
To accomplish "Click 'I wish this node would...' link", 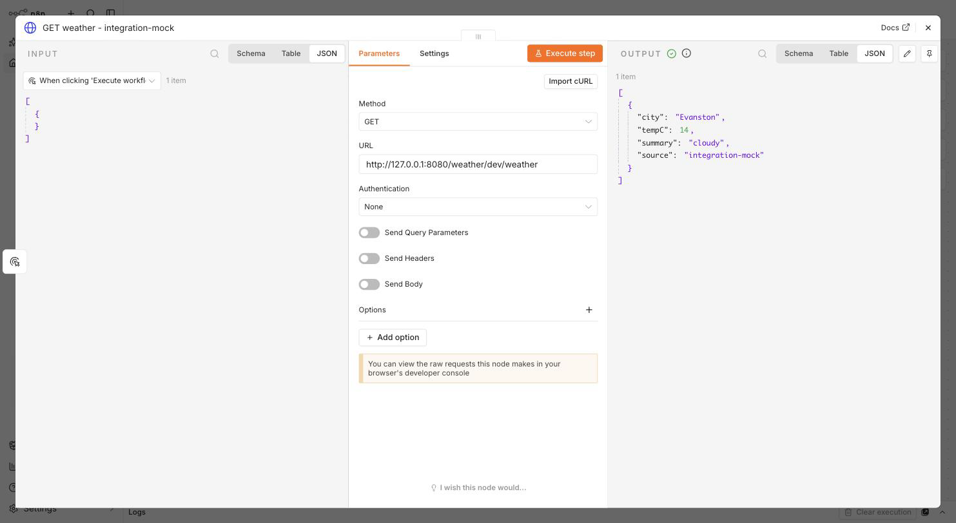I will 478,488.
